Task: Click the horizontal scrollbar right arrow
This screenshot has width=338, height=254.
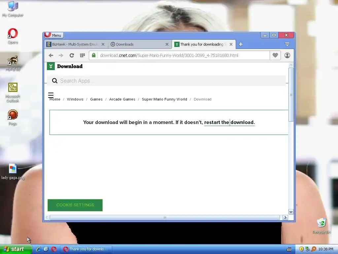Action: [286, 218]
